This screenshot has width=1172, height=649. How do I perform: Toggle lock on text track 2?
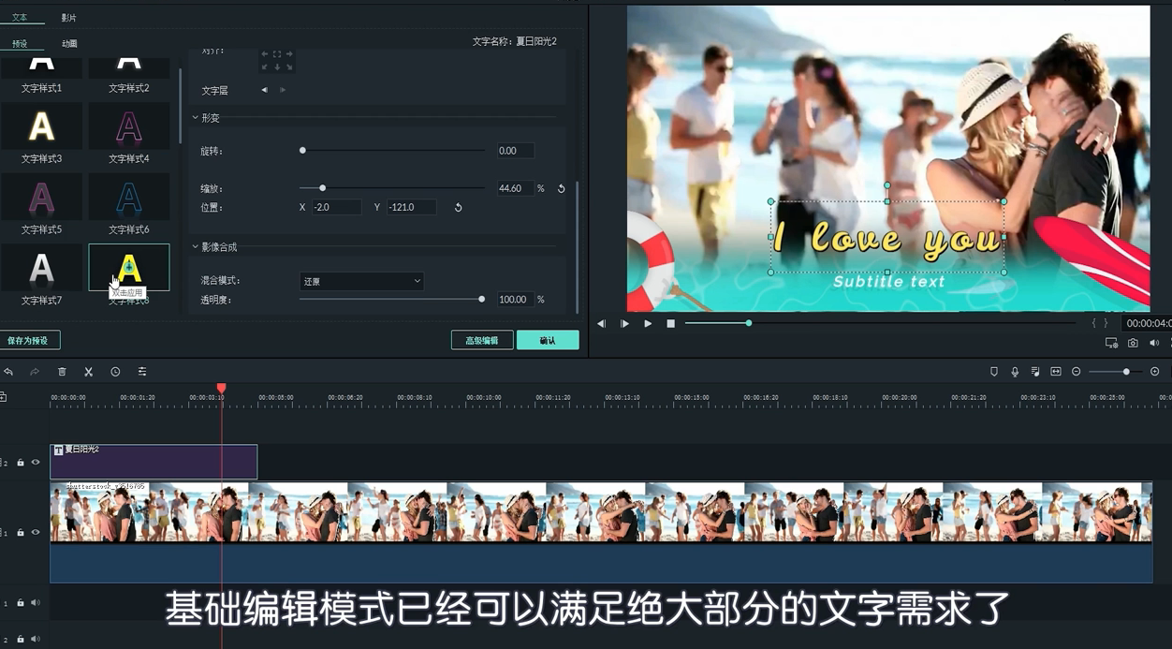21,462
